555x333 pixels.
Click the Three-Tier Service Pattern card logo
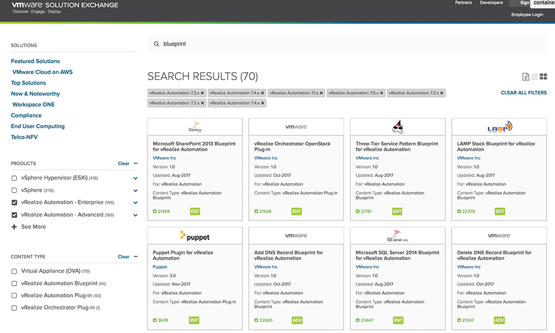pos(398,127)
